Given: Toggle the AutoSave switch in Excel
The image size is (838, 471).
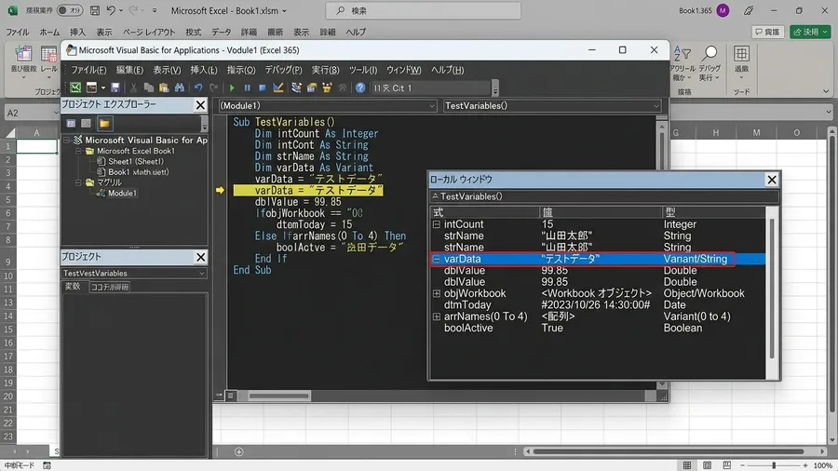Looking at the screenshot, I should click(70, 10).
